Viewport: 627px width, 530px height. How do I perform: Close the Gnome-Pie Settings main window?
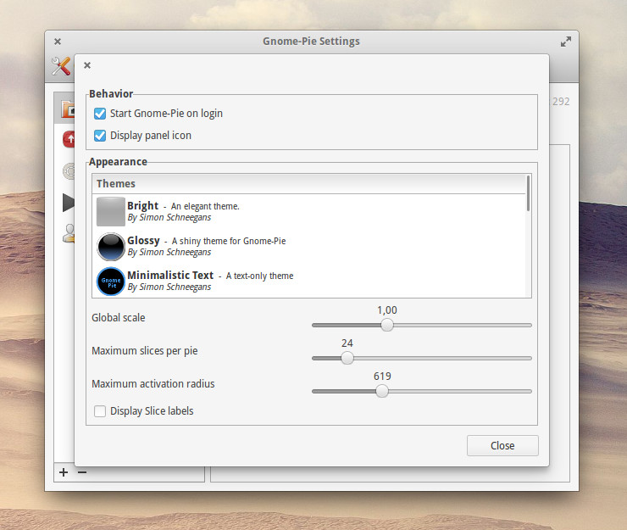(x=58, y=42)
